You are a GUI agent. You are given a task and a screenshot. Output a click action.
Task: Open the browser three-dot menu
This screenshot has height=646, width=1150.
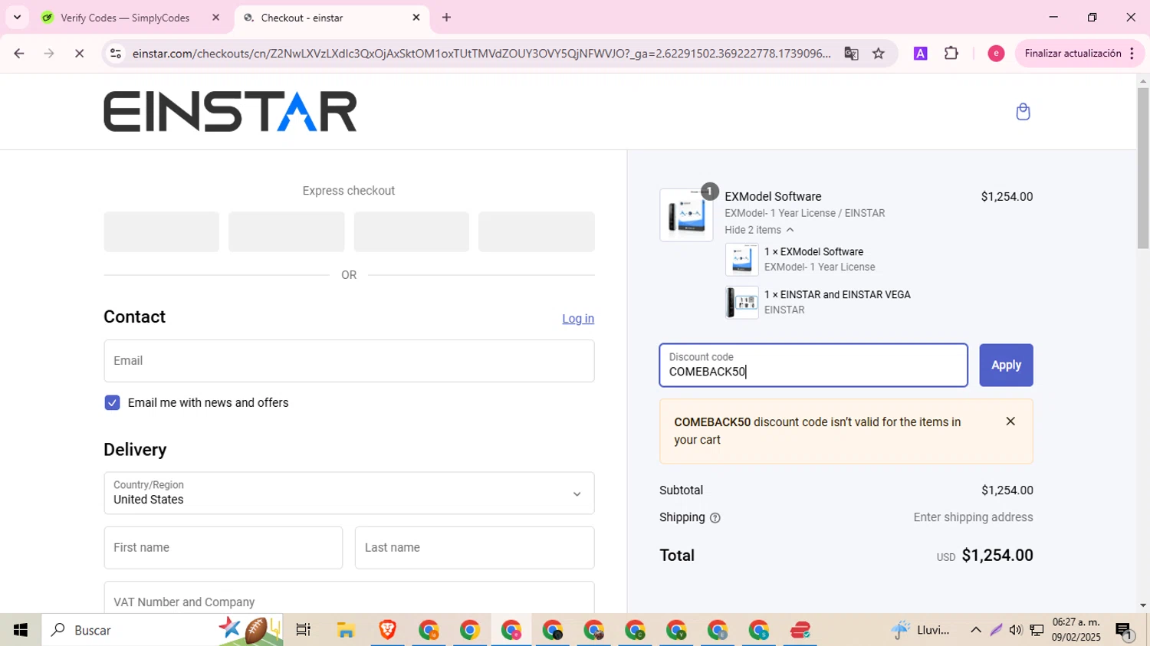tap(1132, 54)
